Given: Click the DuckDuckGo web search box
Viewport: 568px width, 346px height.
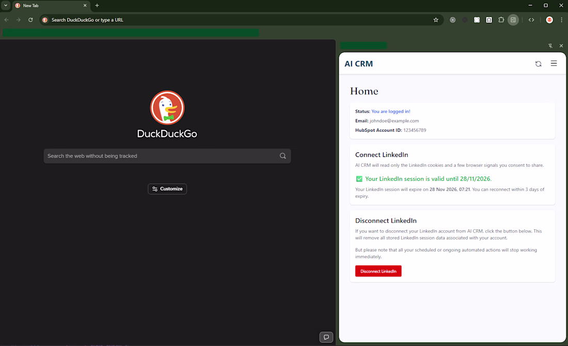Looking at the screenshot, I should click(167, 156).
